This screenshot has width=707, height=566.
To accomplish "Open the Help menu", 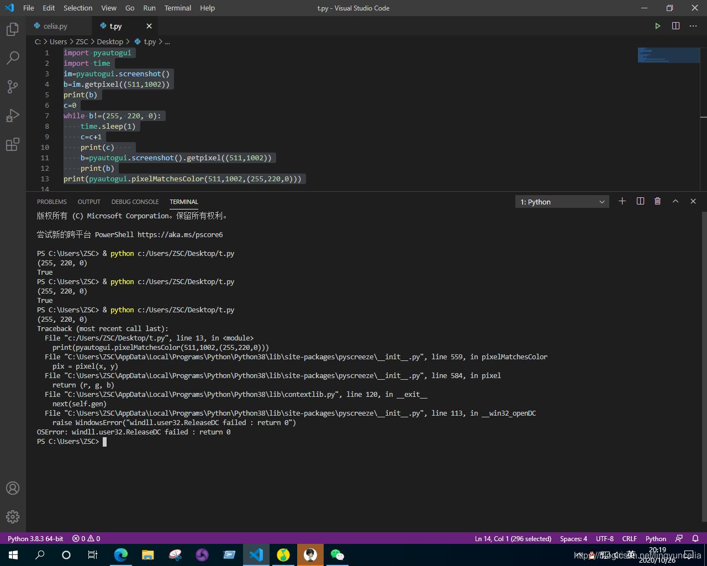I will click(208, 8).
